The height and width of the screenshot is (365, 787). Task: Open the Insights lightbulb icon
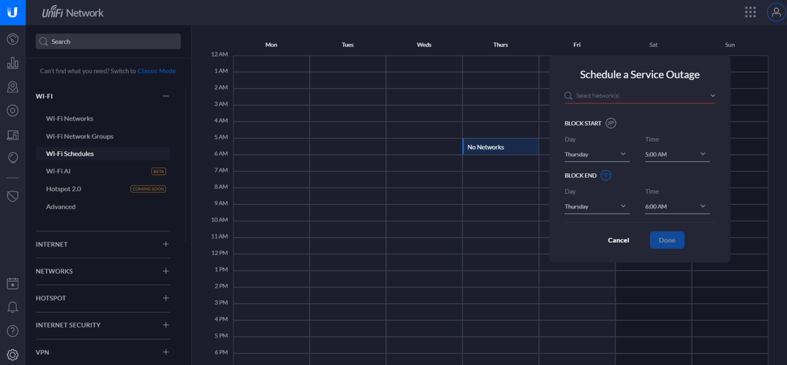12,158
